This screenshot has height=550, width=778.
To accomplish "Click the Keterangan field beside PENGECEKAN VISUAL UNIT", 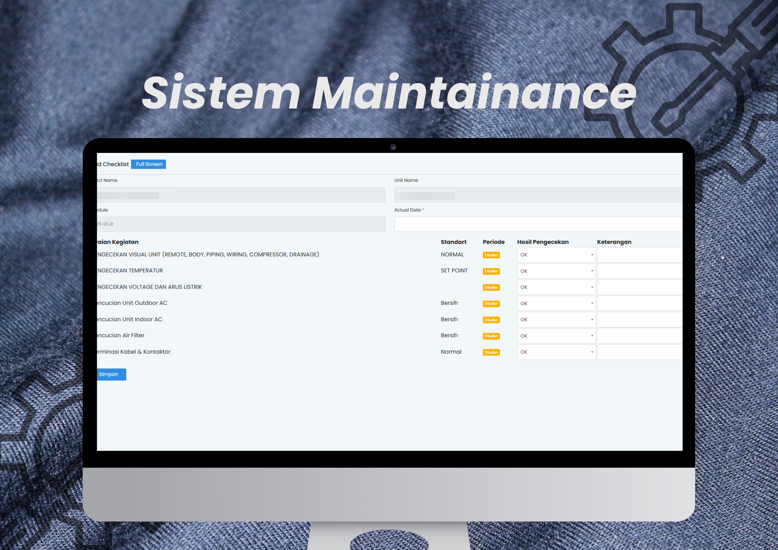I will [639, 255].
